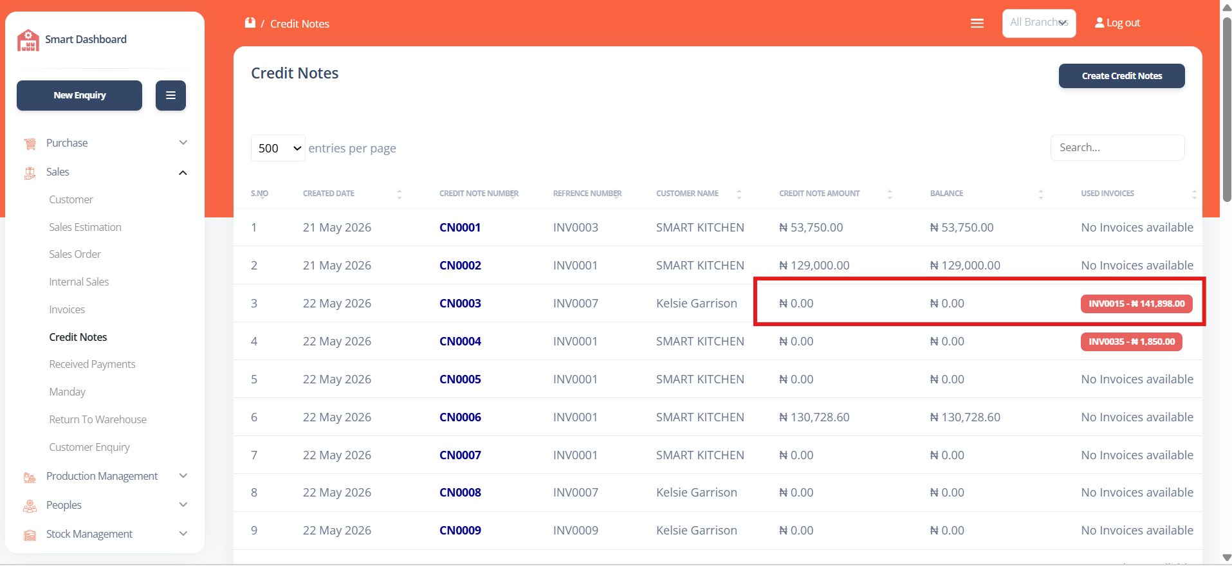Select Credit Notes in sidebar
1232x566 pixels.
click(x=78, y=337)
